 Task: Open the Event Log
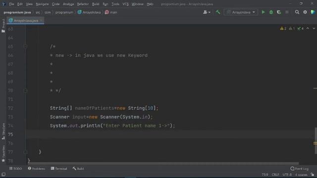(299, 169)
